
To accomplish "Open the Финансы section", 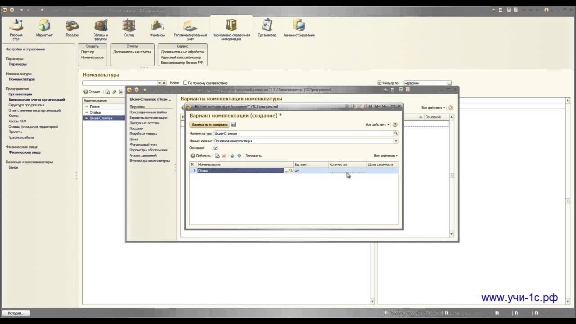I will point(157,28).
